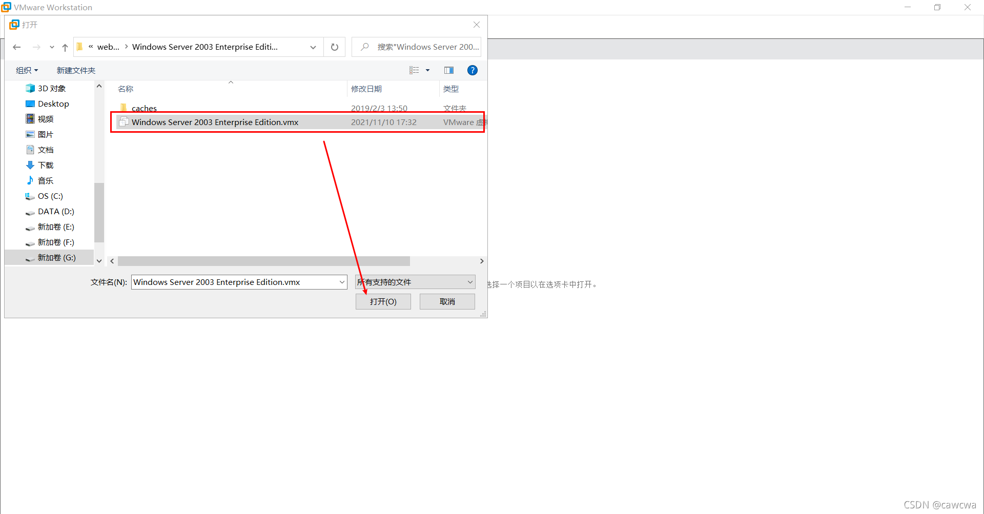The image size is (984, 514).
Task: Click the forward navigation arrow
Action: click(36, 47)
